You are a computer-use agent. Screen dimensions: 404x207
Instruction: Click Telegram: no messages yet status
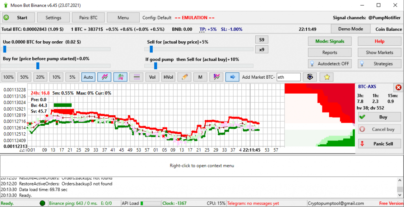pos(253,203)
